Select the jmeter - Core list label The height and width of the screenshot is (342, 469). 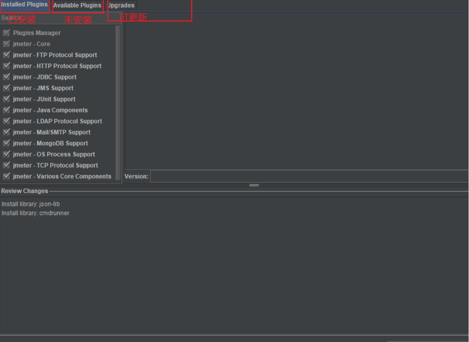[31, 44]
